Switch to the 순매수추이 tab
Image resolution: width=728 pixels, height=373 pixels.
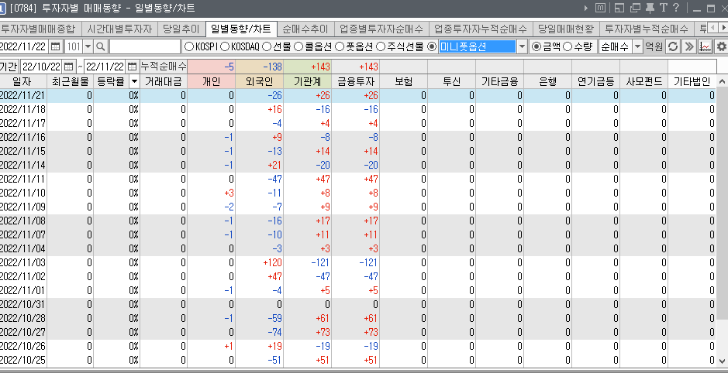tap(305, 29)
